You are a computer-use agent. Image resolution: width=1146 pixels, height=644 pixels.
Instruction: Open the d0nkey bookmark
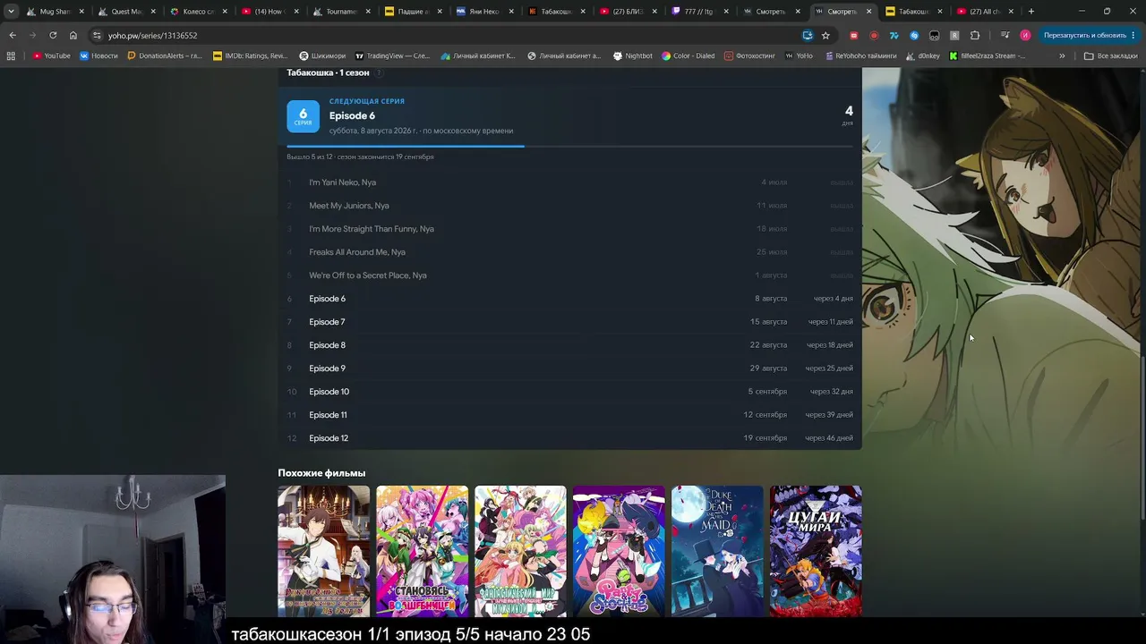point(923,55)
